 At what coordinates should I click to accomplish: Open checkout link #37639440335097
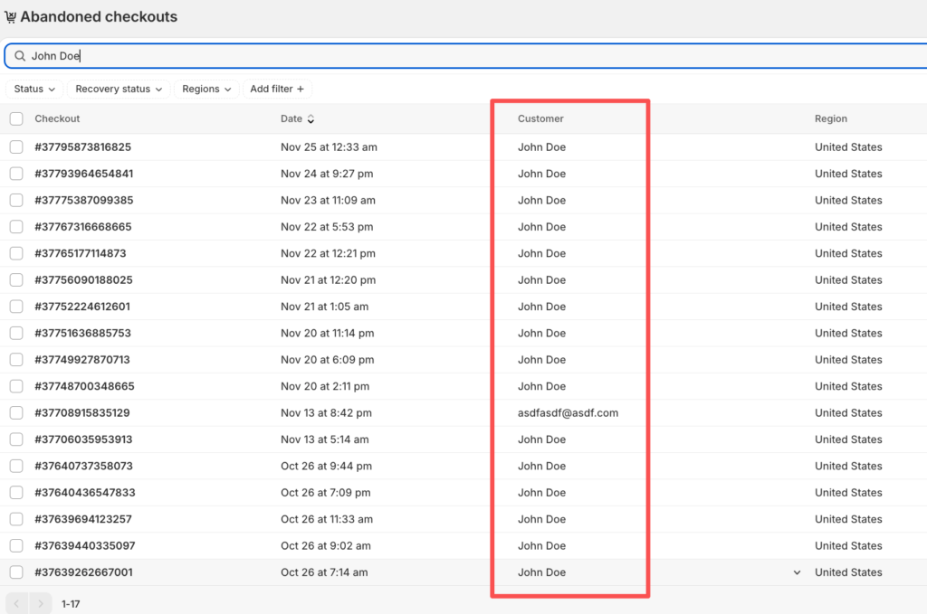pos(85,545)
